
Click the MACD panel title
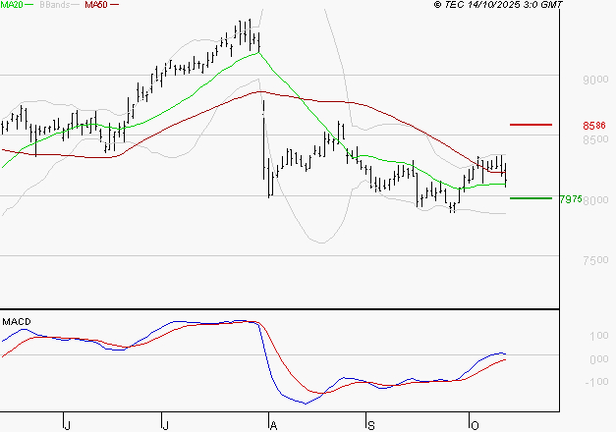point(15,321)
